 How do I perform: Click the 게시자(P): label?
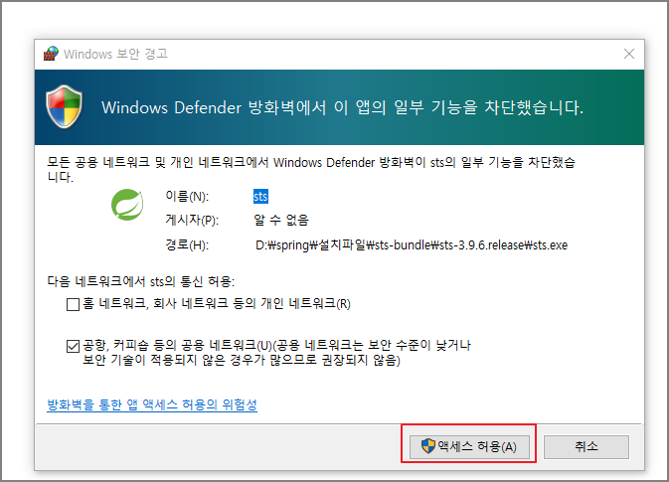(192, 220)
